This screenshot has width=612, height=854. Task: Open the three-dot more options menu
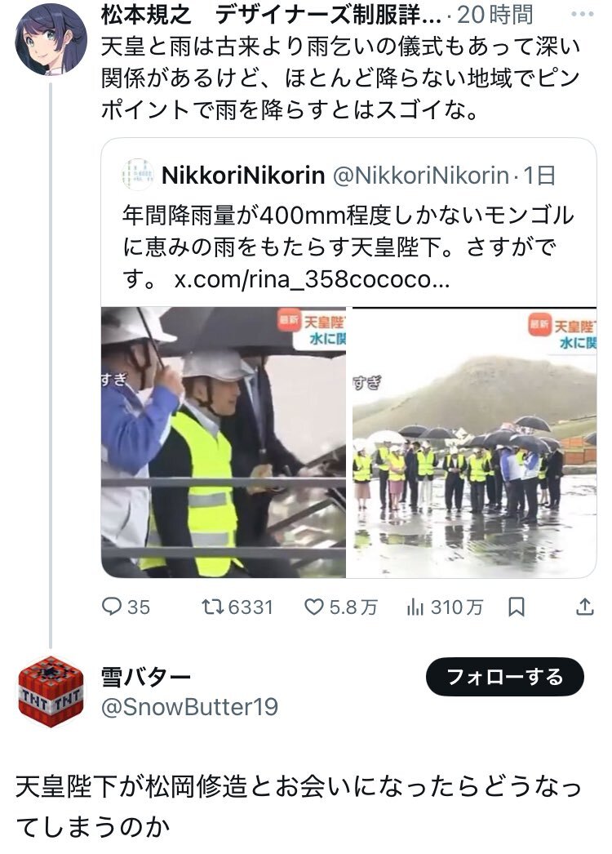click(x=582, y=14)
